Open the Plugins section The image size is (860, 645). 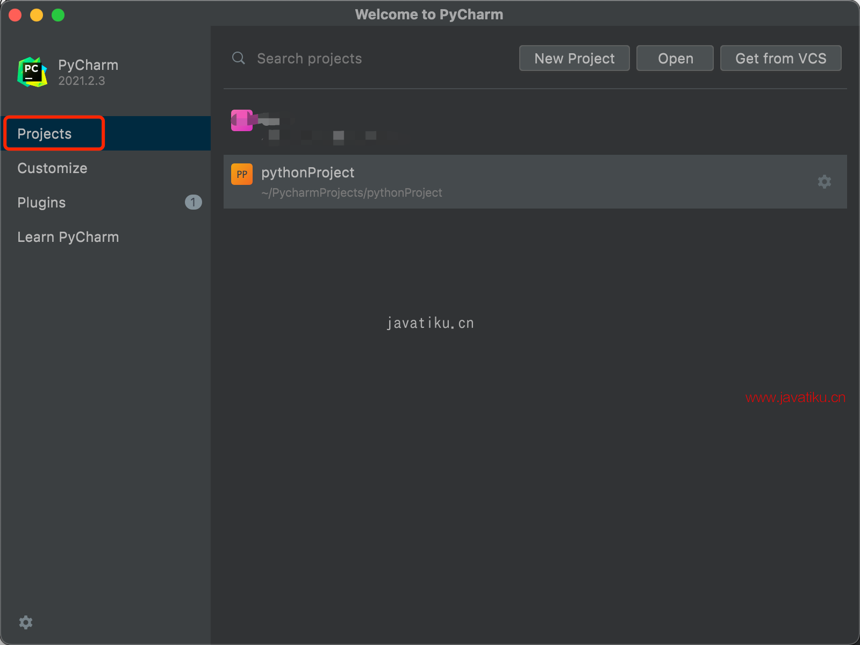click(x=105, y=202)
